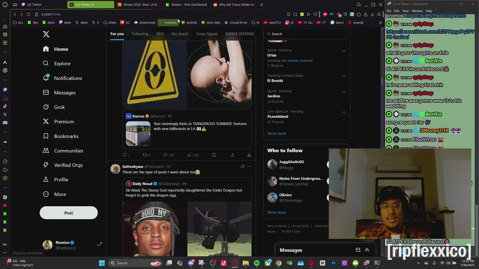Download media from the Yeat post
Viewport: 479px width, 269px height.
point(249,155)
